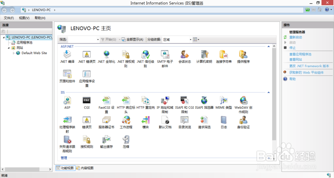Open 请求筛选 feature
Viewport: 334px width, 178px height.
click(204, 122)
